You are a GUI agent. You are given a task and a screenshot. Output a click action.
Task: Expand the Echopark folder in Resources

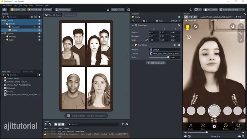point(2,88)
